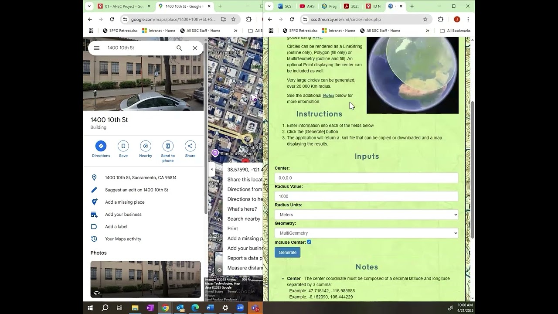Open Microsoft Teams from the taskbar
This screenshot has width=558, height=314.
pos(255,308)
